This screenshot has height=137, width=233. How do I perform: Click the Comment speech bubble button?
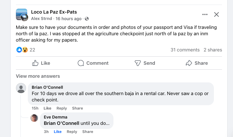point(93,63)
